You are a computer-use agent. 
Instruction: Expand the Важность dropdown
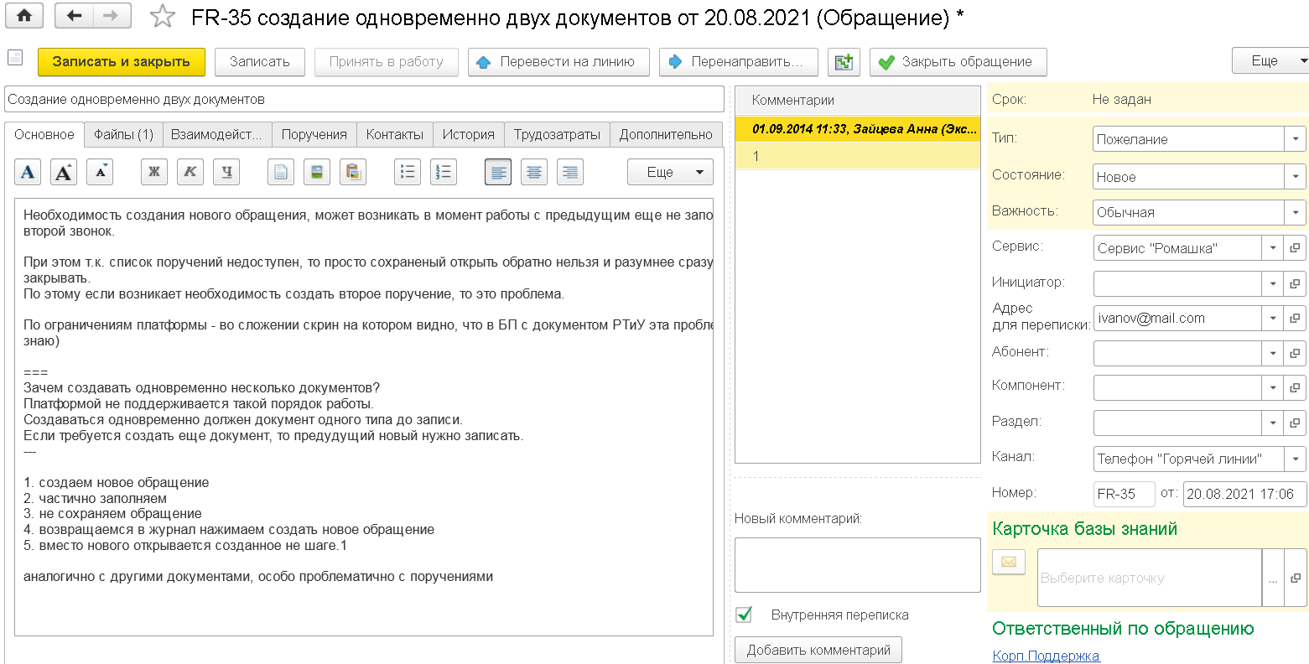pyautogui.click(x=1296, y=212)
